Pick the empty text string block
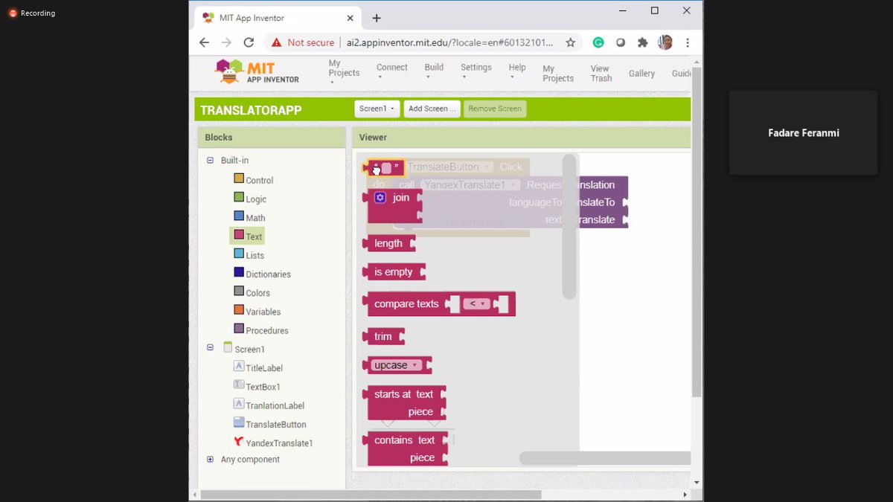This screenshot has width=893, height=502. (x=385, y=168)
